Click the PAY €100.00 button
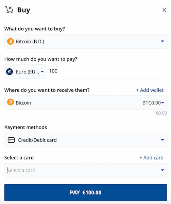 [x=86, y=192]
